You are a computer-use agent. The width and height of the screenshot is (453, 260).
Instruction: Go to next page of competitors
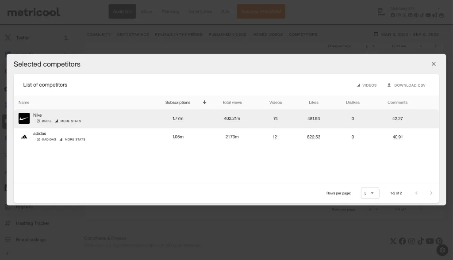click(x=431, y=193)
